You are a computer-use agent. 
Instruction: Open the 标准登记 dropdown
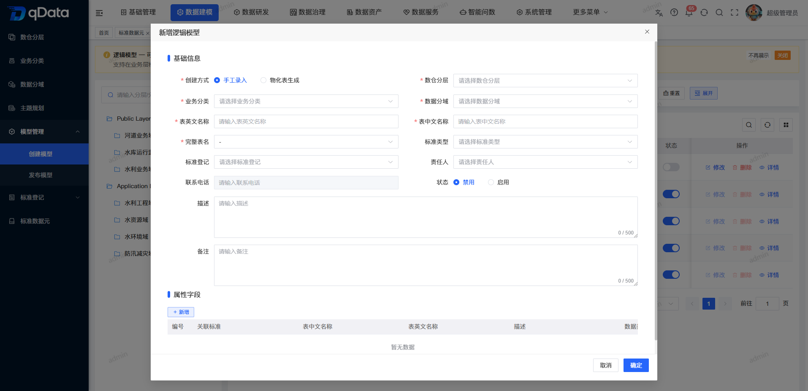(306, 162)
